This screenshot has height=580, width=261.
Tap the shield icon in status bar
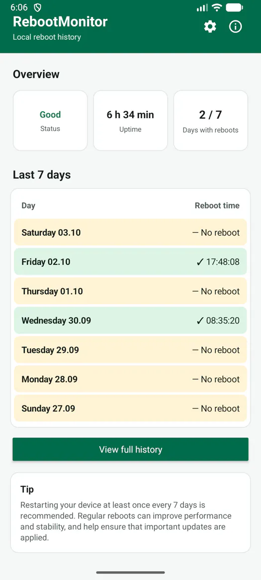(37, 7)
